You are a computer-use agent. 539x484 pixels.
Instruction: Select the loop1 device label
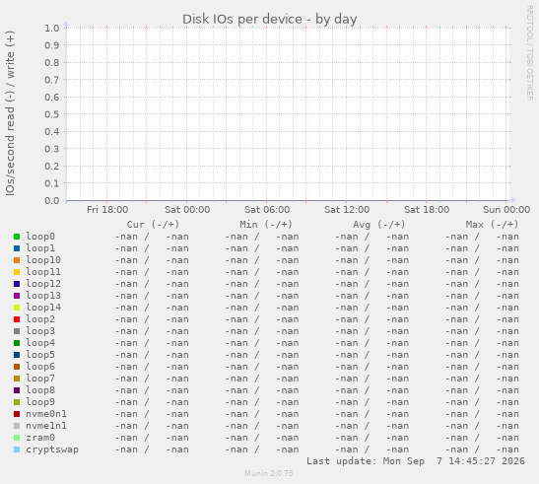[x=40, y=248]
